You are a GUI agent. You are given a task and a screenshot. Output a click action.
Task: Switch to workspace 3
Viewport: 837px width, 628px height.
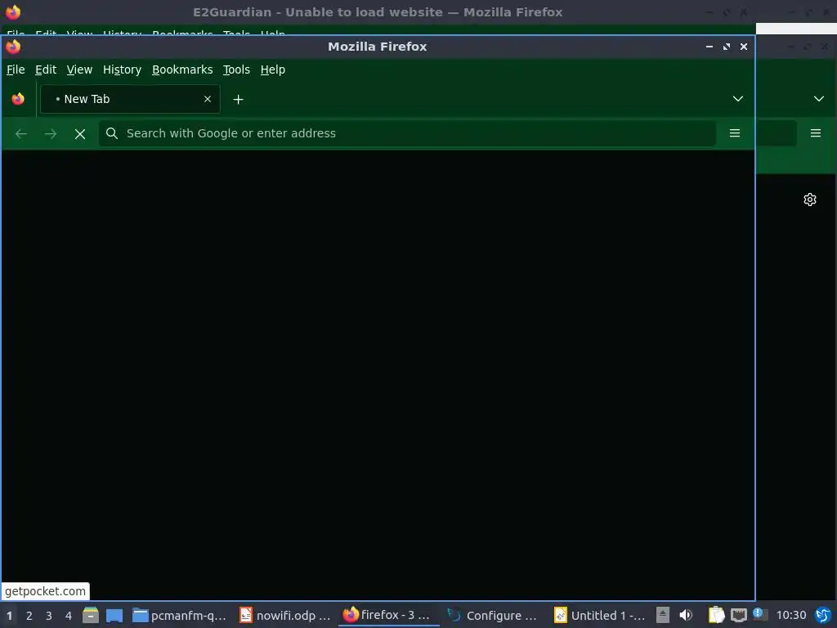coord(48,616)
